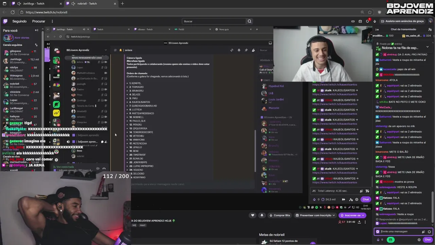The image size is (435, 245).
Task: Focus the Buscar search field
Action: (214, 21)
